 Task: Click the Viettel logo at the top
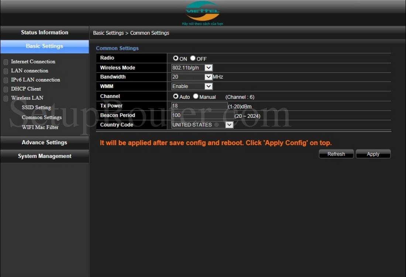tap(202, 11)
